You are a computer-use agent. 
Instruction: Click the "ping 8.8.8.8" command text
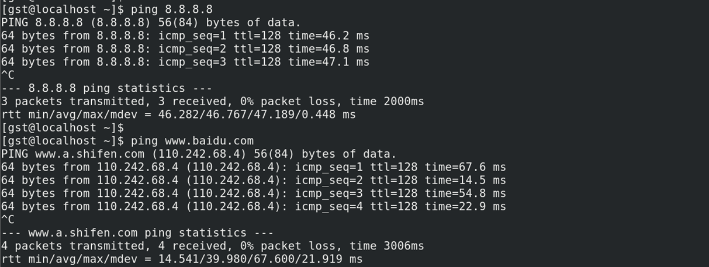coord(171,9)
